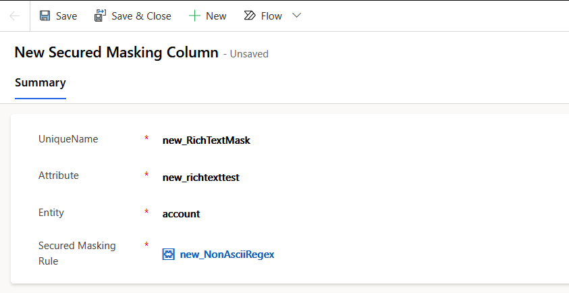Viewport: 569px width, 293px height.
Task: Click the Unsaved status text
Action: coord(249,54)
